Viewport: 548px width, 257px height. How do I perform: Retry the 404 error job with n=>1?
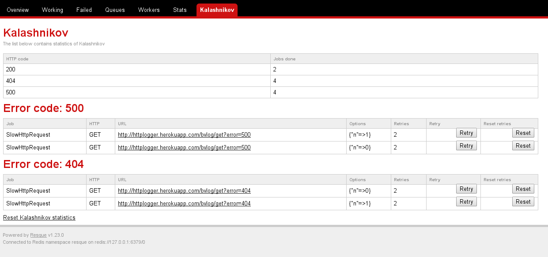point(466,202)
